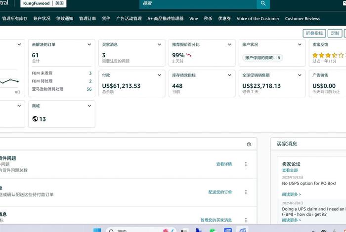Screen dimensions: 346x232
Task: Click the globe icon in 商城 card
Action: [x=35, y=119]
